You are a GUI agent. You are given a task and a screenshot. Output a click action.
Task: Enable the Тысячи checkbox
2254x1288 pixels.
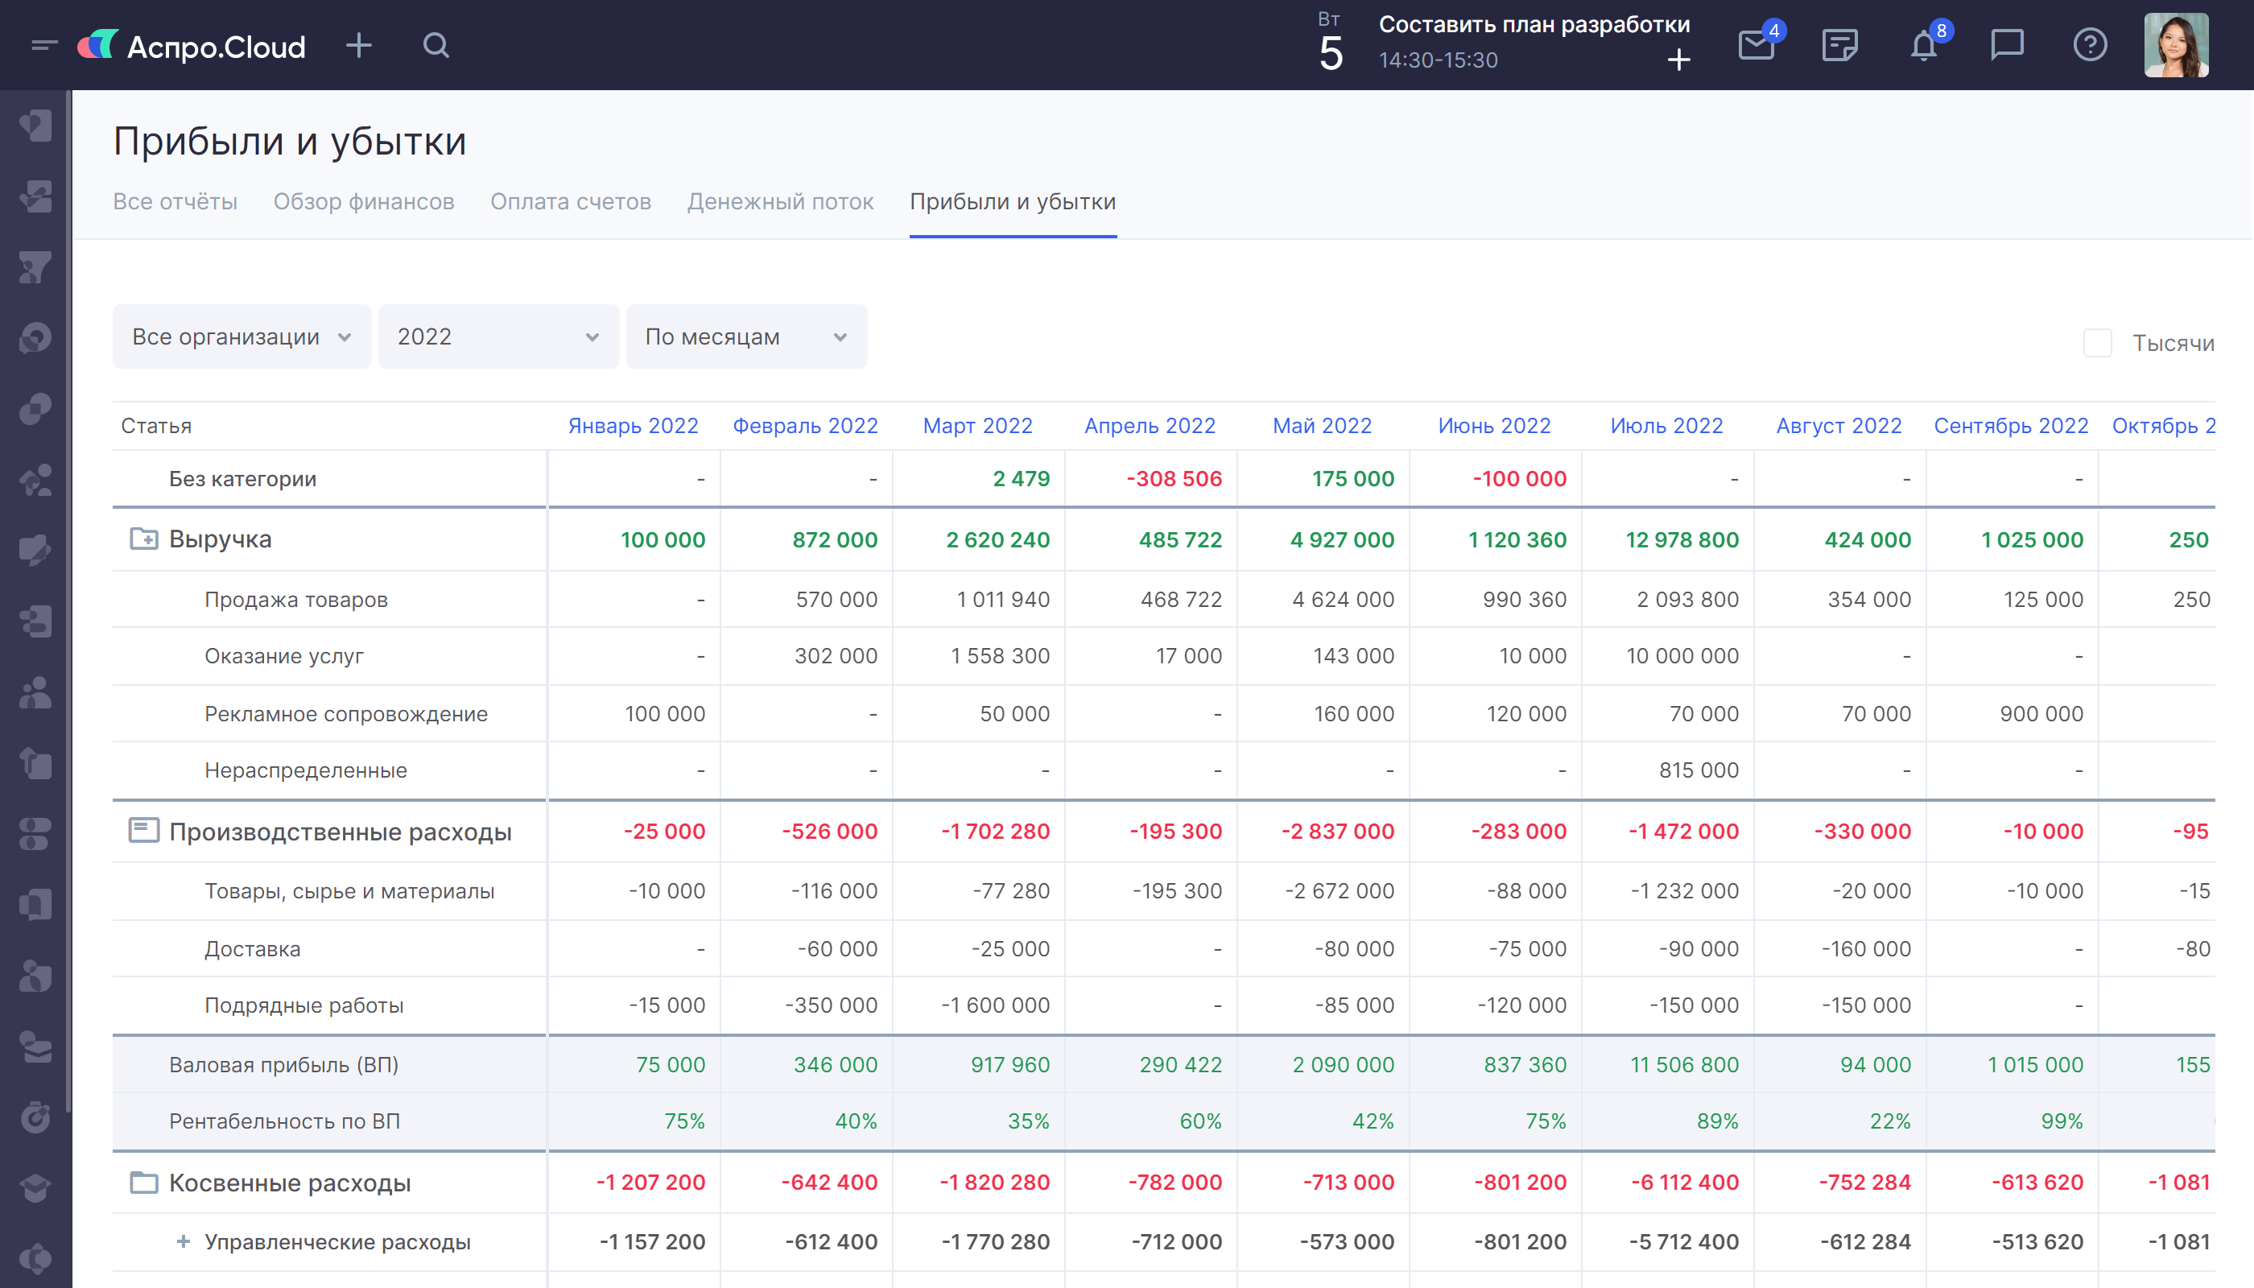coord(2097,343)
